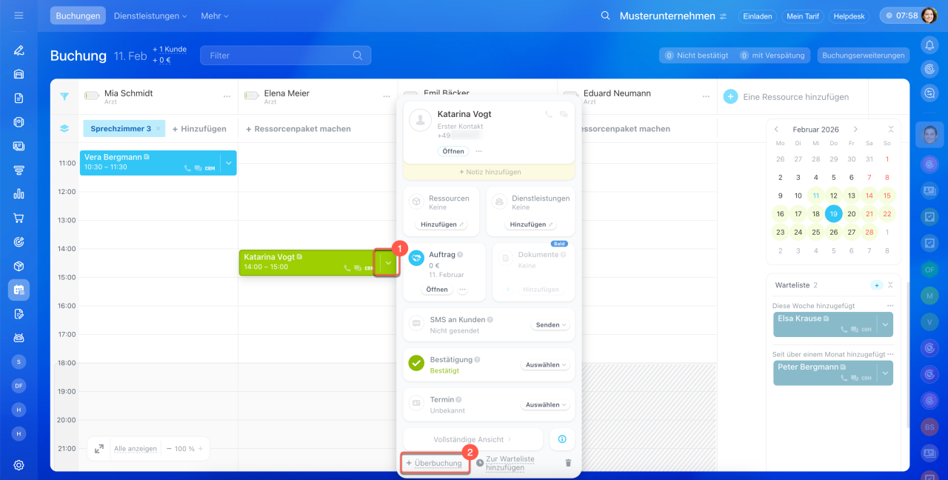Go to previous month in calendar
948x480 pixels.
[x=776, y=129]
